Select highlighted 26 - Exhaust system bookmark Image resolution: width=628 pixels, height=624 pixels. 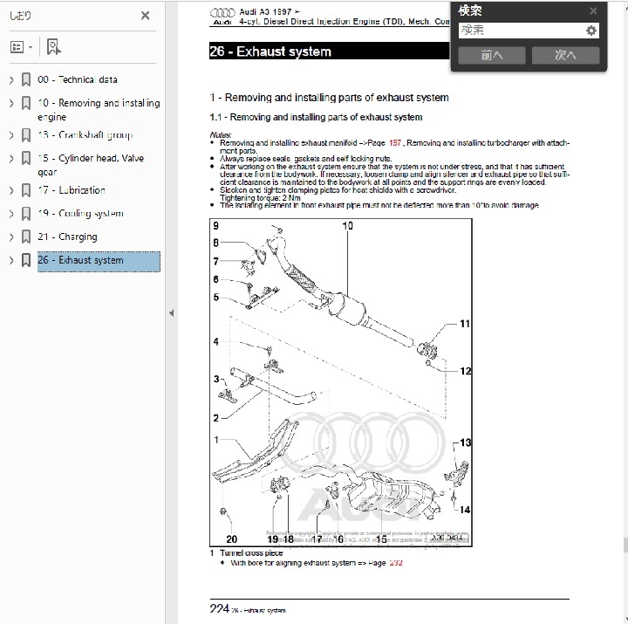point(99,261)
